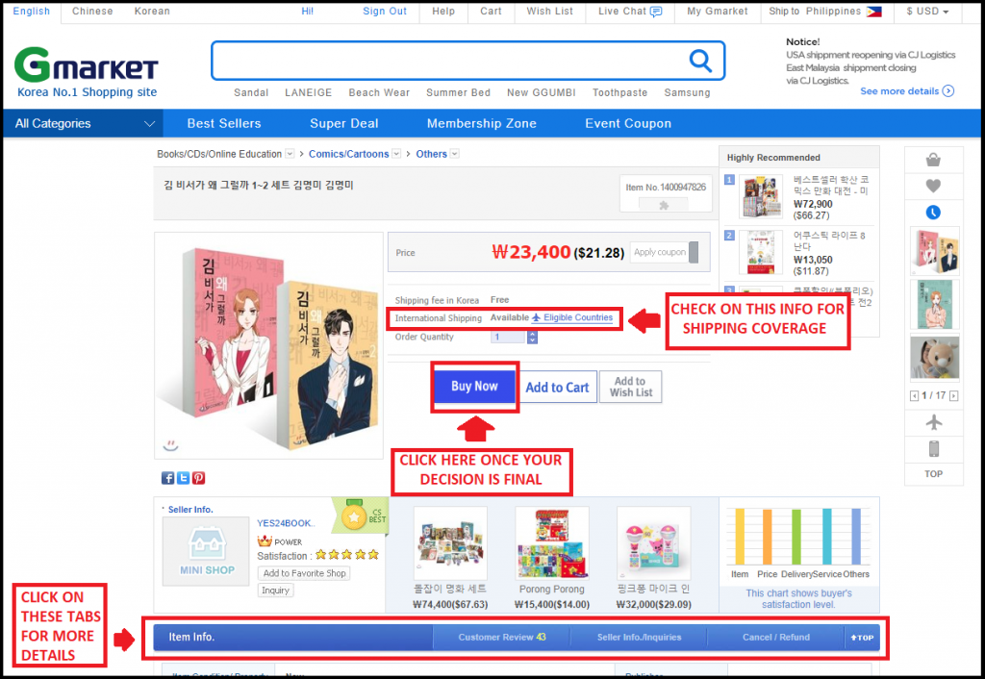Share item on Twitter
This screenshot has width=985, height=679.
pyautogui.click(x=183, y=478)
